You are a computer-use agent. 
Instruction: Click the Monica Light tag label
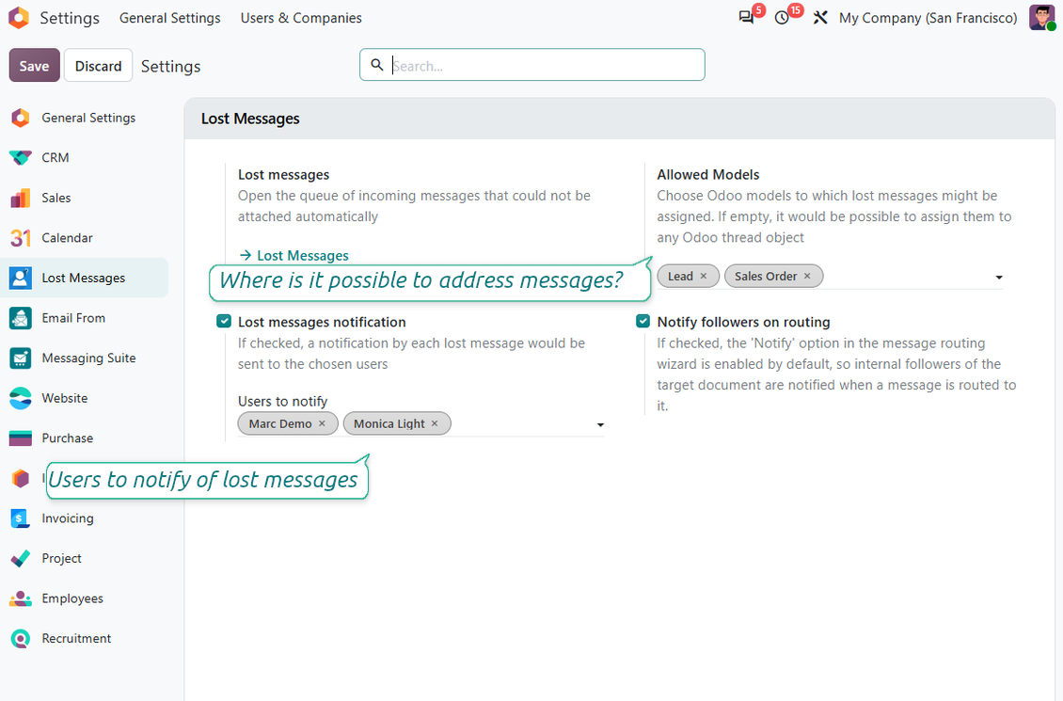pyautogui.click(x=389, y=423)
